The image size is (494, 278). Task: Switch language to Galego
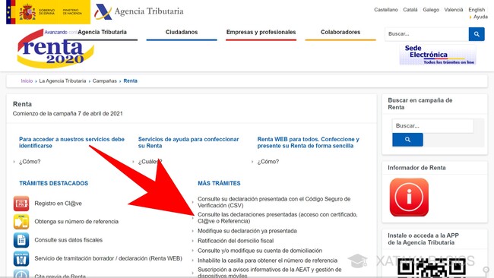[x=431, y=10]
